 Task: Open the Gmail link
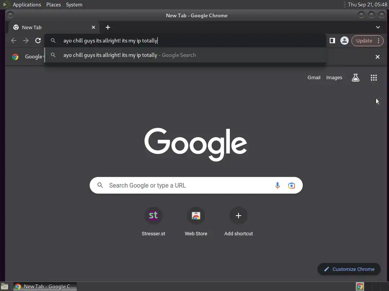click(314, 77)
